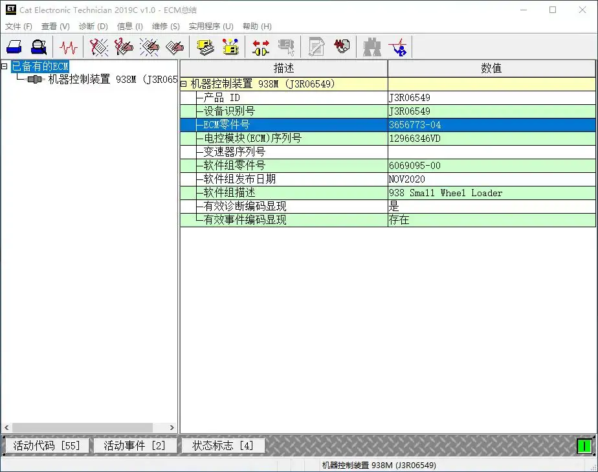The image size is (598, 472).
Task: Click the left tree horizontal scrollbar thumb
Action: coord(82,428)
